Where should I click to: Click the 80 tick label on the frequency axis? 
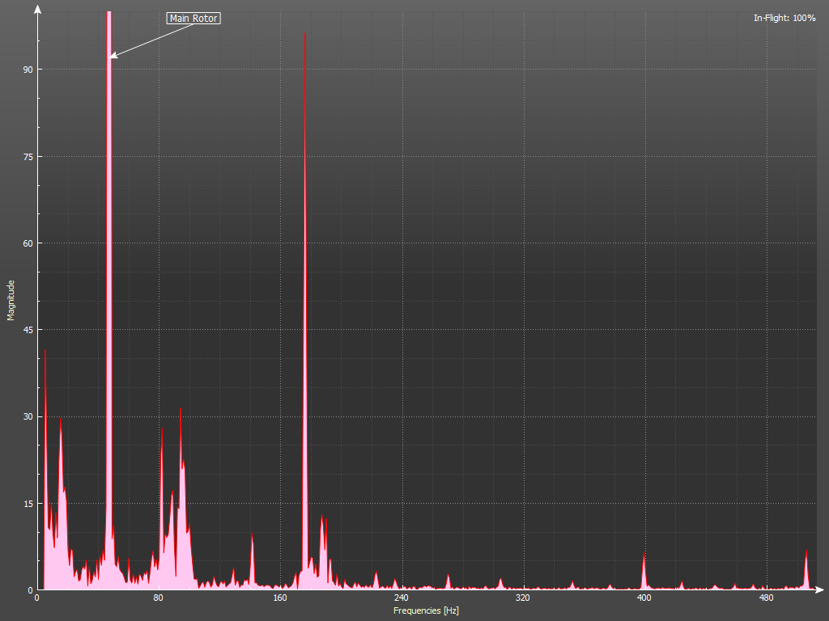click(158, 598)
